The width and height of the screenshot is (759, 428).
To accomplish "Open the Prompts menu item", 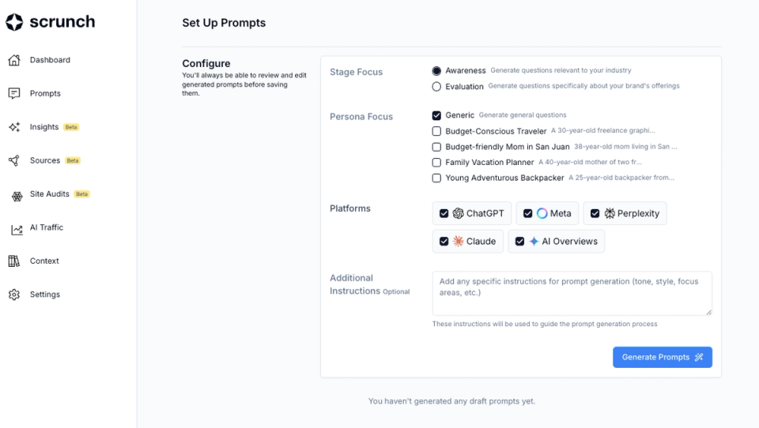I will pos(45,93).
